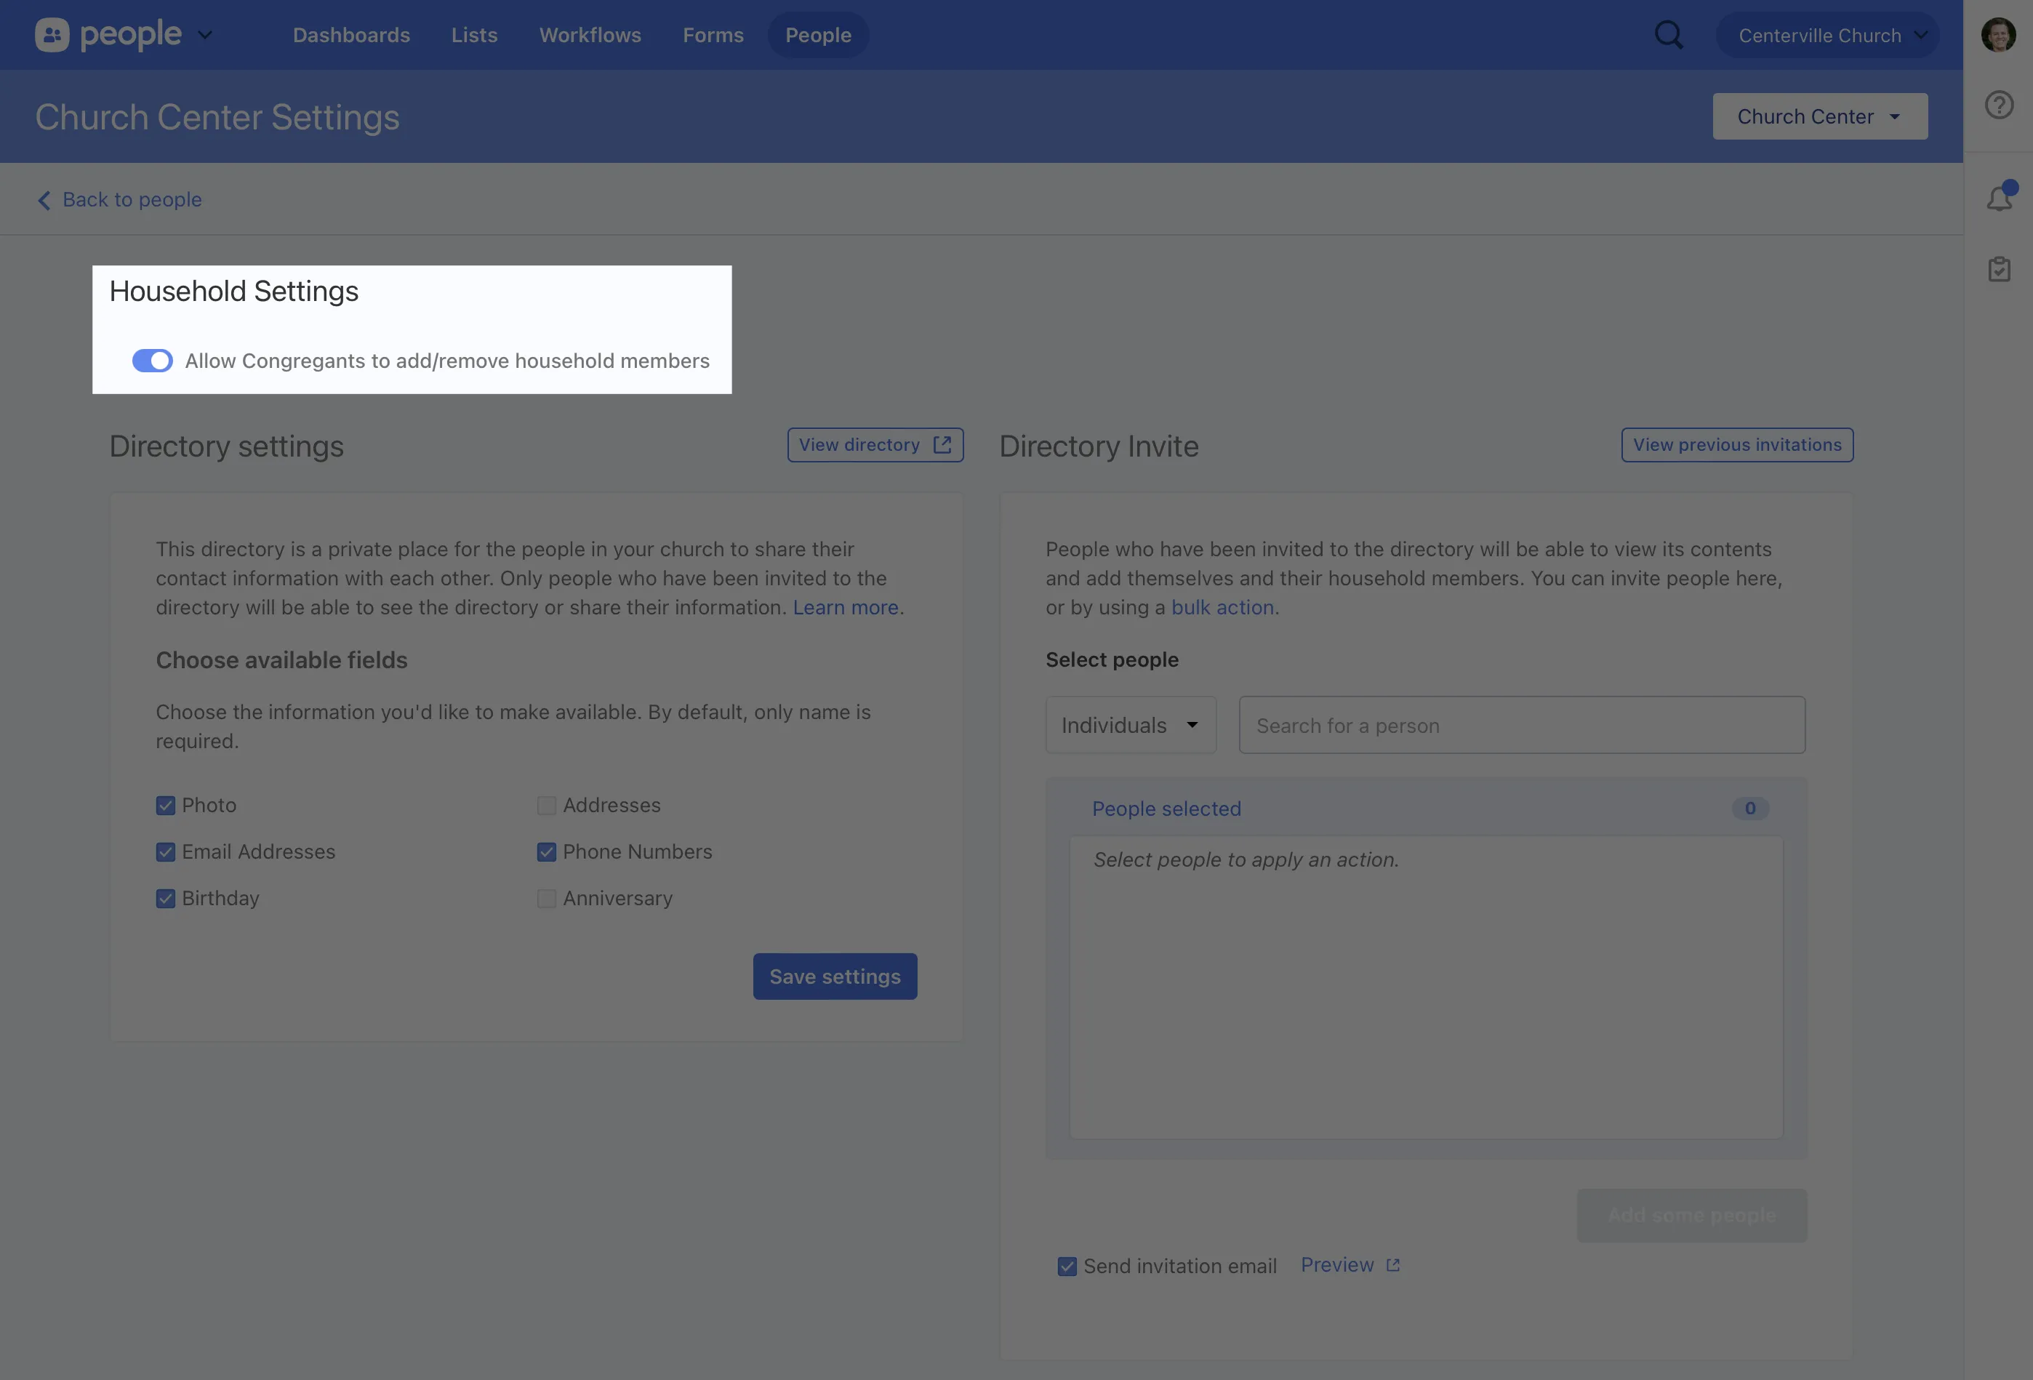
Task: Click the People app logo icon
Action: tap(52, 35)
